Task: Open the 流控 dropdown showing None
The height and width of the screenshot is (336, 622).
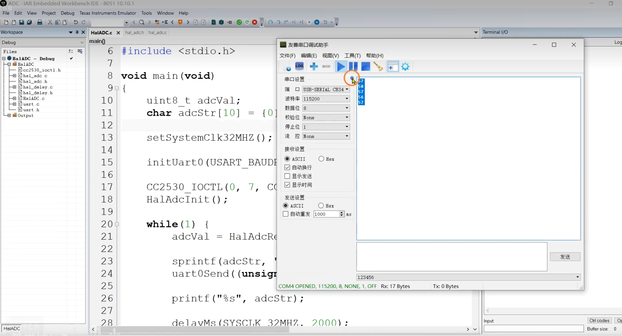Action: tap(326, 136)
